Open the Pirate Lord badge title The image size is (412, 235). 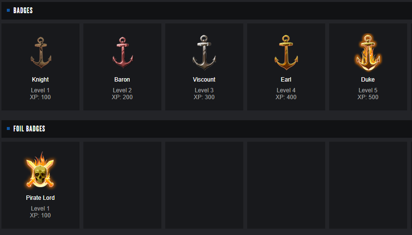[40, 198]
